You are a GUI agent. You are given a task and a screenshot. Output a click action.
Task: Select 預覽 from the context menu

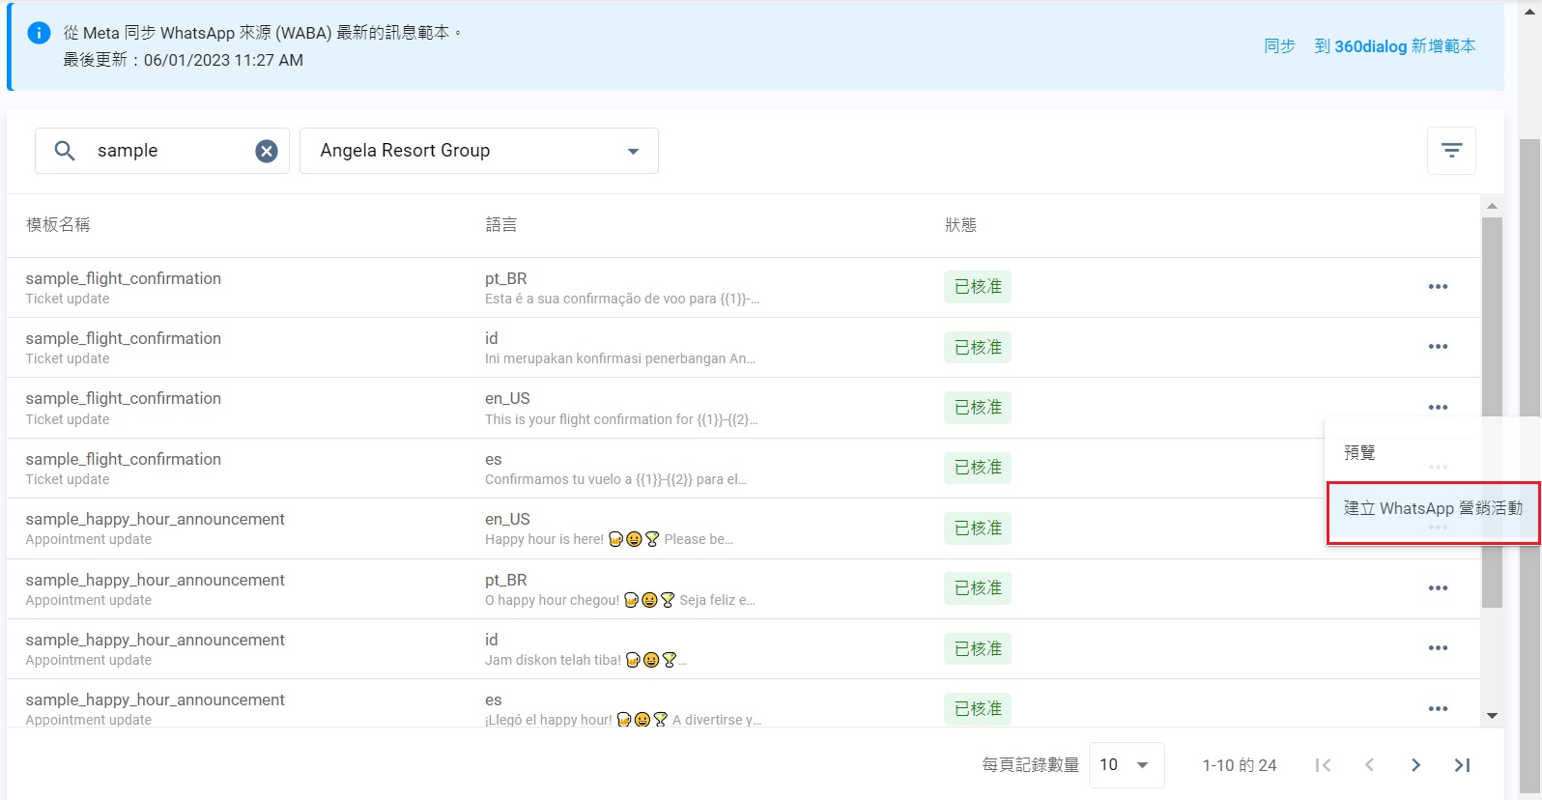[1359, 452]
